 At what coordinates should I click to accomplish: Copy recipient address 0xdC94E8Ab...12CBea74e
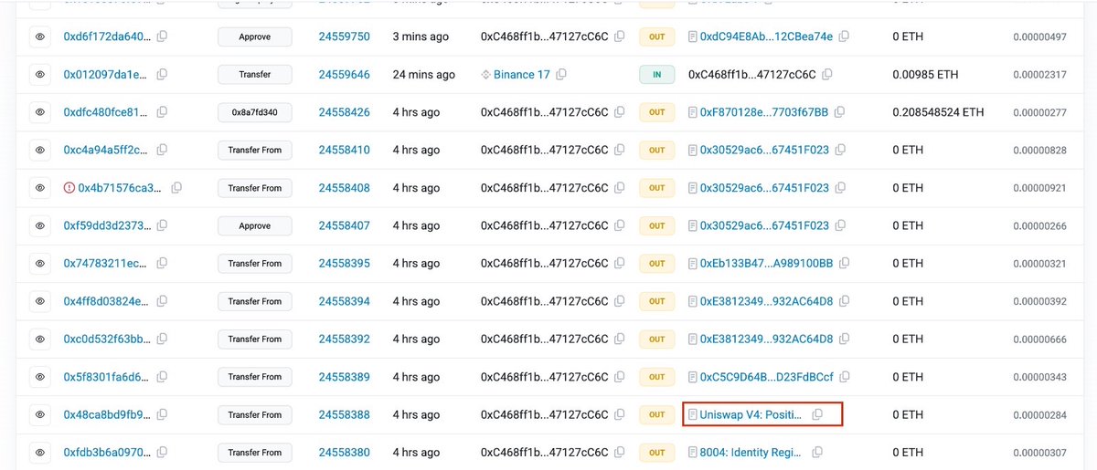[x=844, y=37]
